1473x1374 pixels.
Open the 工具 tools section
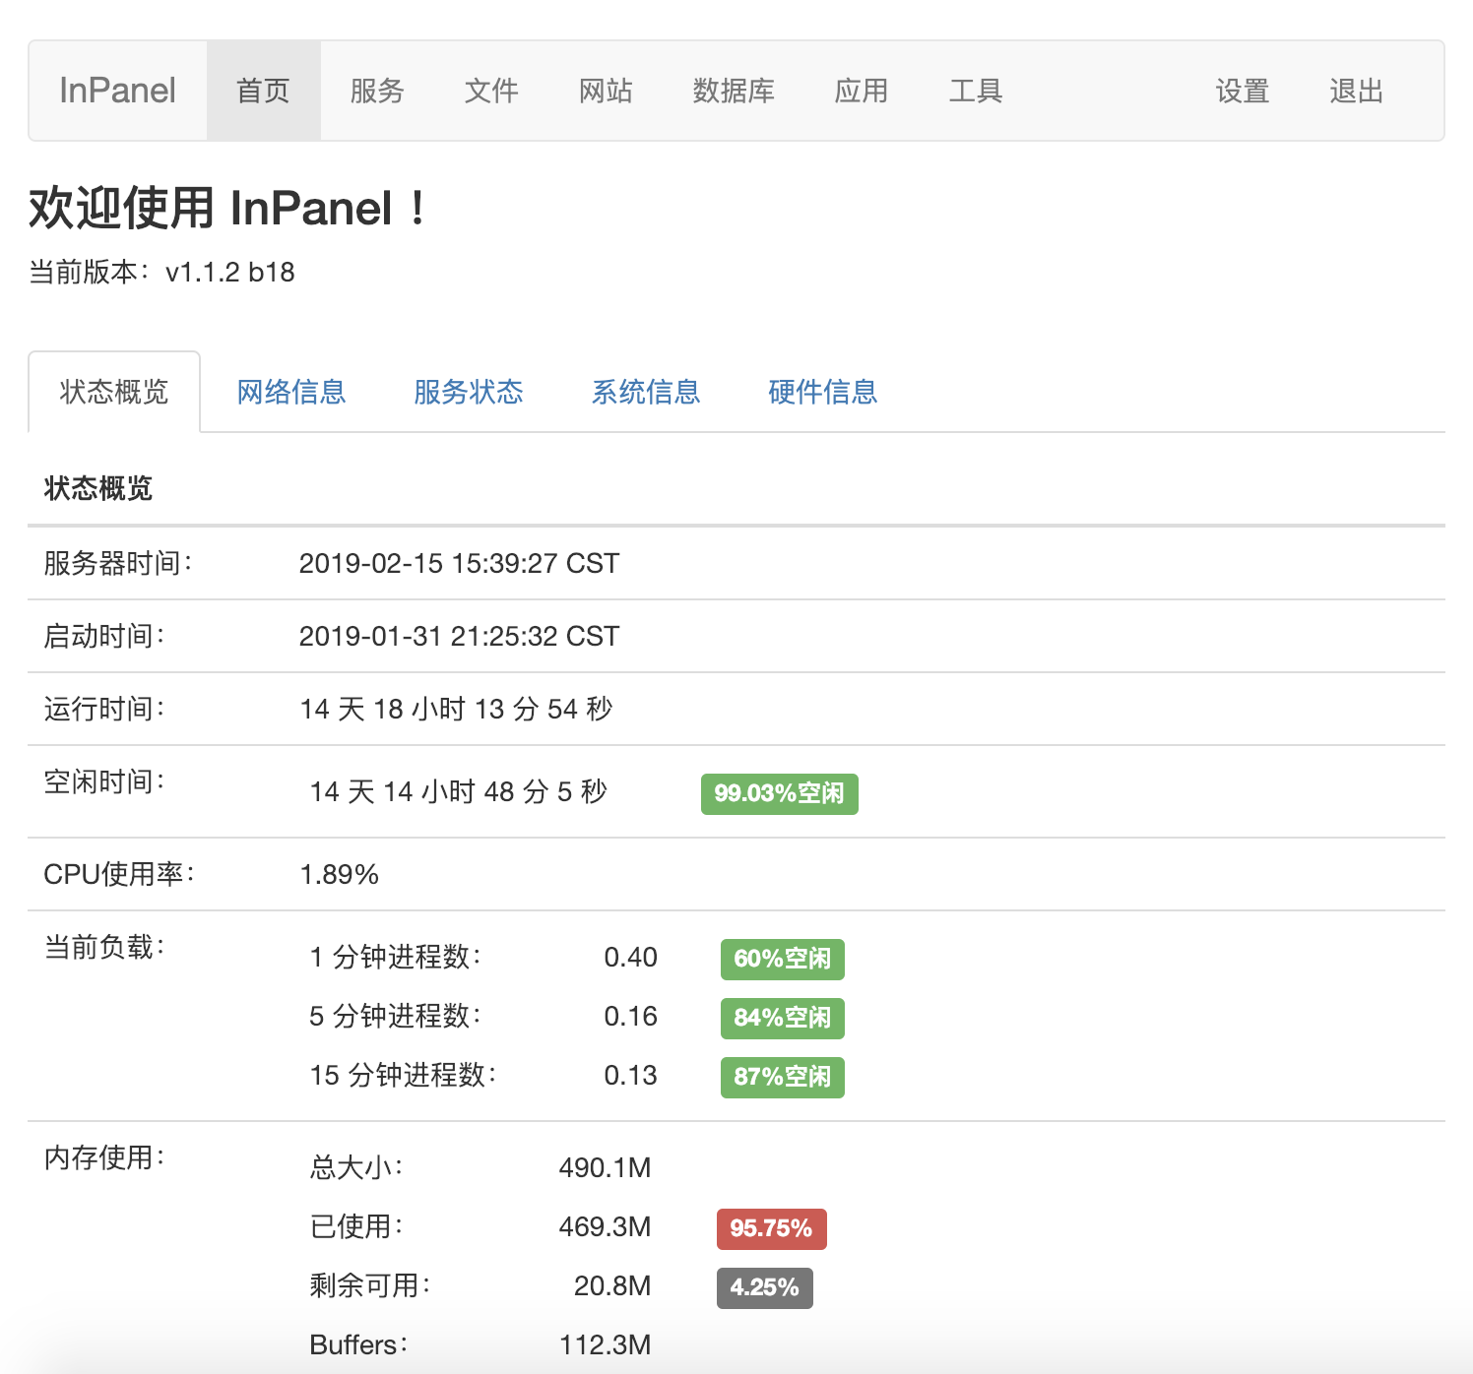pos(976,91)
